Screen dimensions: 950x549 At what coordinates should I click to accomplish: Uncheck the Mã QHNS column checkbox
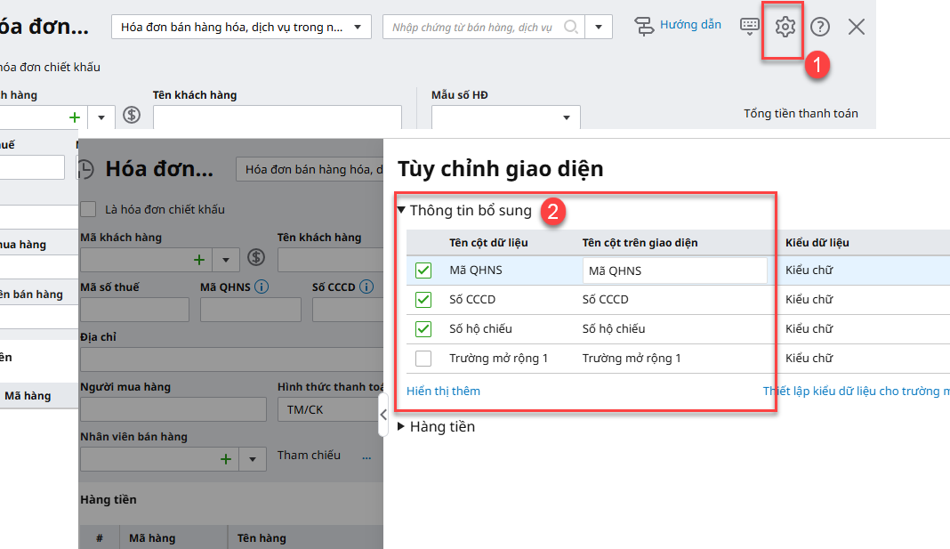[423, 270]
